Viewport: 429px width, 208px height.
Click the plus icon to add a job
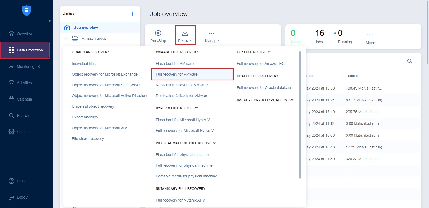click(132, 14)
